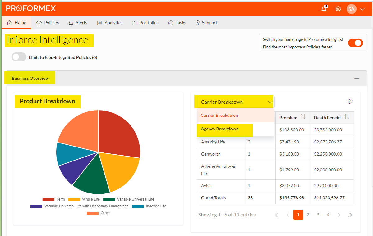Click the Alerts bell icon in navigation
Screen dimensions: 373x236
71,23
